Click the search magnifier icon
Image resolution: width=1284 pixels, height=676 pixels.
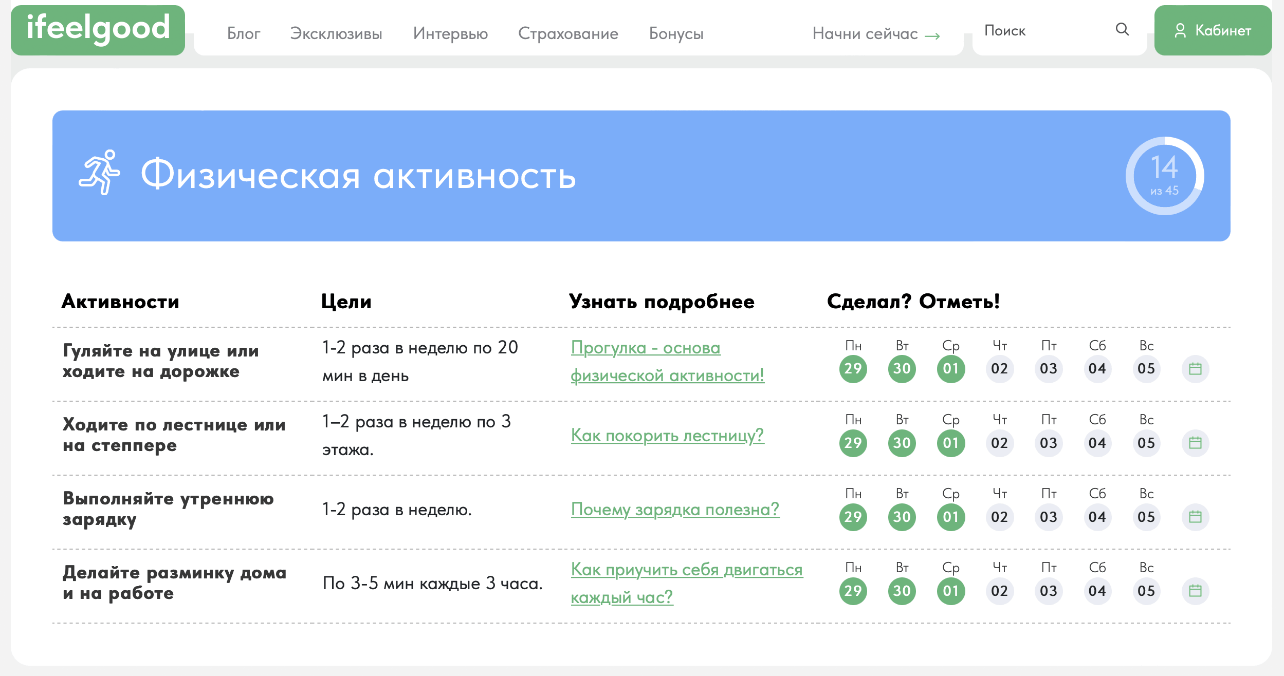point(1123,31)
